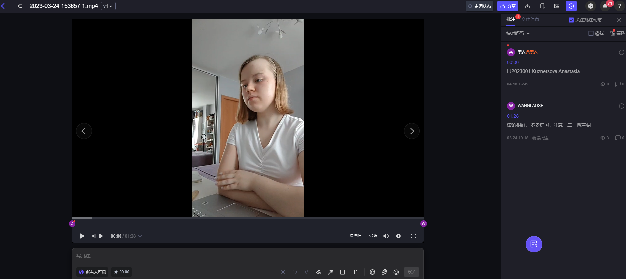Click the 发送 send button
This screenshot has width=626, height=279.
411,272
